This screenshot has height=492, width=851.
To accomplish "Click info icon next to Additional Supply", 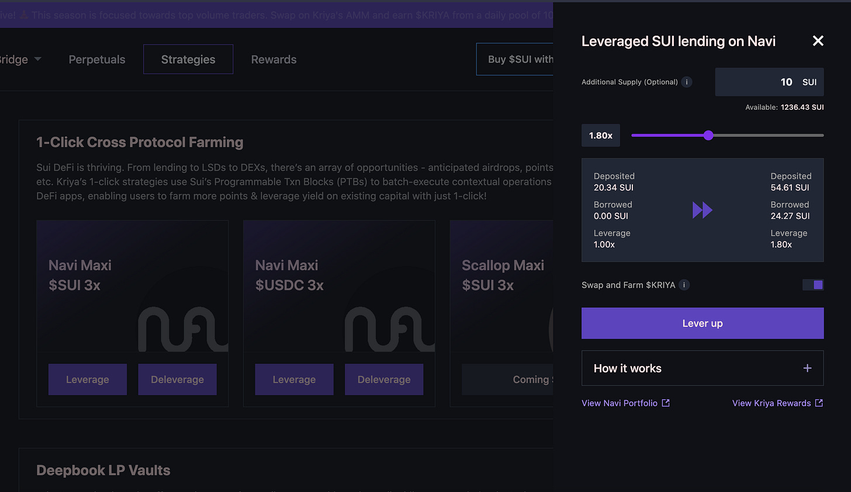I will click(x=687, y=82).
